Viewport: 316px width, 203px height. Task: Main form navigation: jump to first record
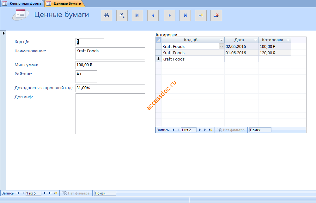(18, 193)
